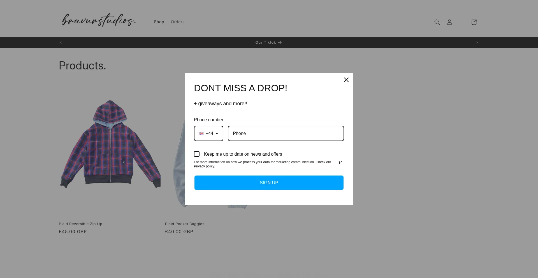This screenshot has height=278, width=538.
Task: Open the privacy policy external link icon
Action: pos(340,163)
